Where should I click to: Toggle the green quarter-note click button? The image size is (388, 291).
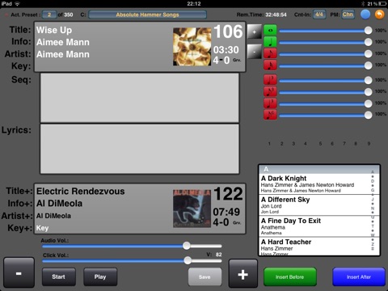pos(270,42)
